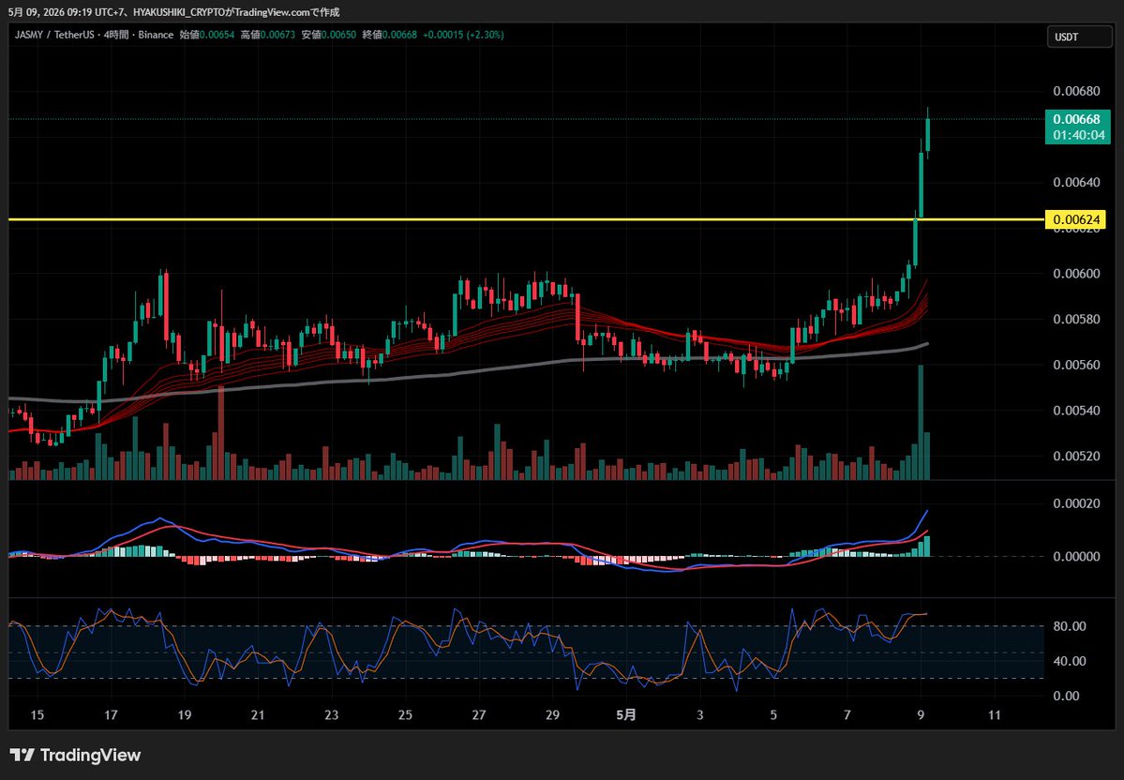Click the 安値 0.00650 low value
Viewport: 1124px width, 780px height.
pyautogui.click(x=328, y=35)
